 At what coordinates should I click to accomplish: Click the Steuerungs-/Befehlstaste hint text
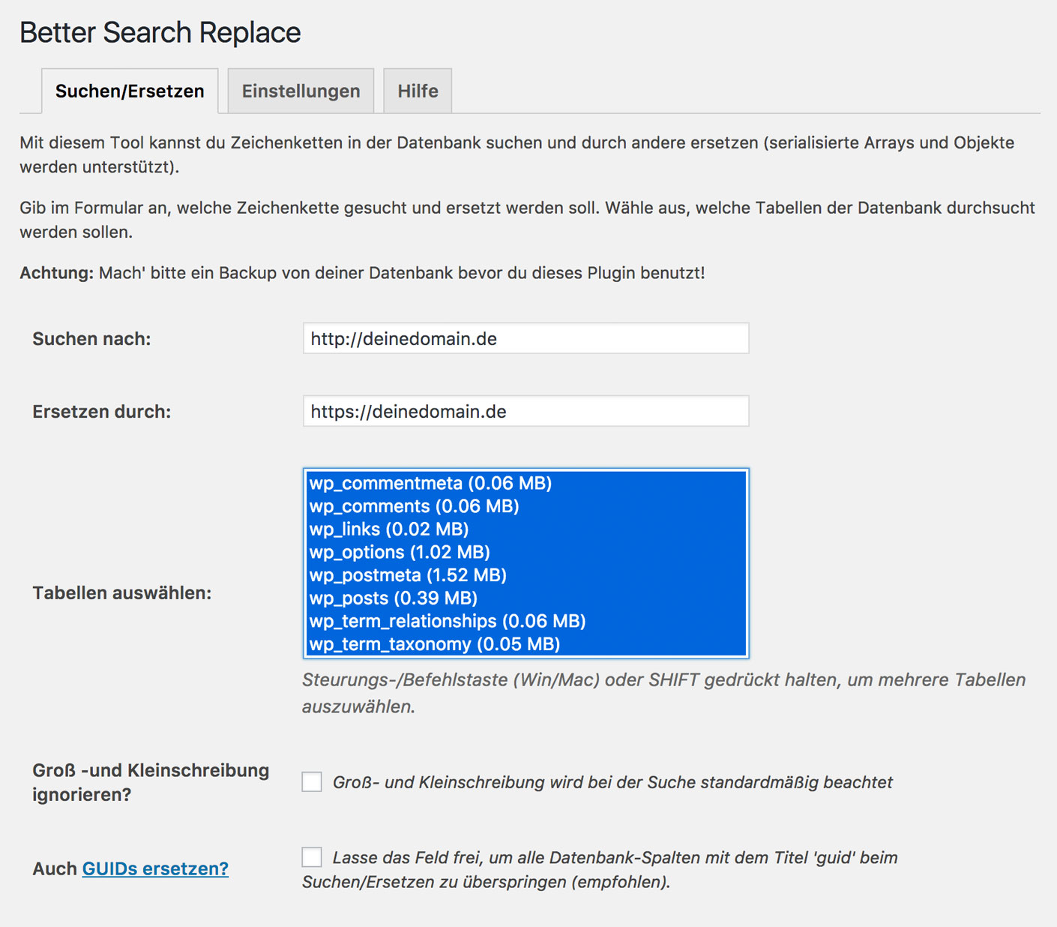coord(663,693)
